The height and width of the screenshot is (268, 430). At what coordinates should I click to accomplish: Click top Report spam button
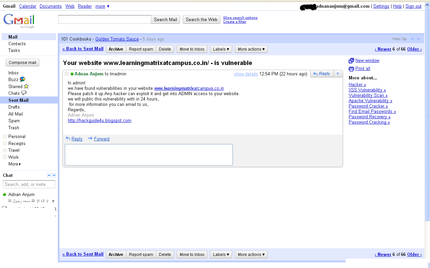pos(141,49)
